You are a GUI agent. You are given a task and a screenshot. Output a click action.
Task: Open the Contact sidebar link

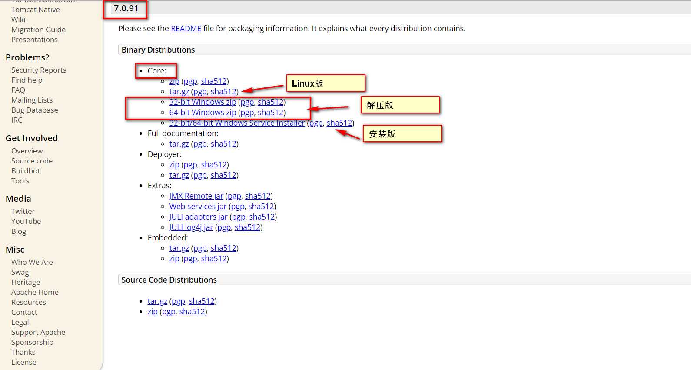(x=24, y=312)
